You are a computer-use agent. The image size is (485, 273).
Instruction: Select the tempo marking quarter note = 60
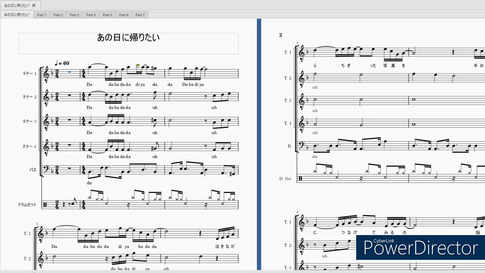click(x=62, y=63)
